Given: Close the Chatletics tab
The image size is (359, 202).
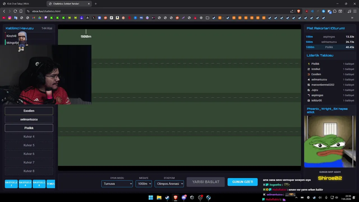Looking at the screenshot, I should click(x=89, y=4).
